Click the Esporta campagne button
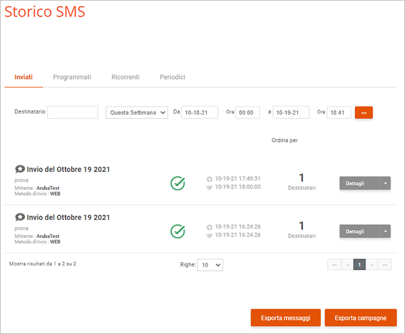Image resolution: width=405 pixels, height=334 pixels. [361, 318]
